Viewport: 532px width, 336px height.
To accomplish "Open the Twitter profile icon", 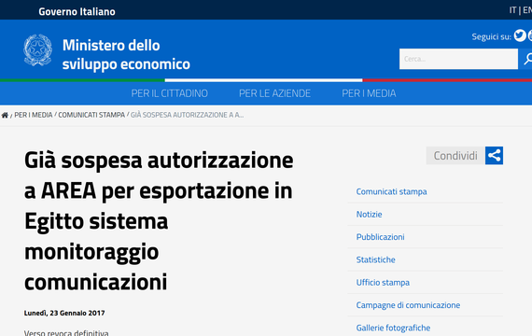I will click(x=520, y=35).
